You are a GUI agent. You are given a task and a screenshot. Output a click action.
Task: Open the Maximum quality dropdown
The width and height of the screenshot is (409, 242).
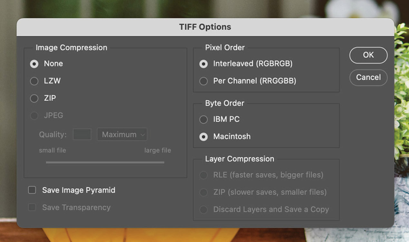pyautogui.click(x=122, y=135)
